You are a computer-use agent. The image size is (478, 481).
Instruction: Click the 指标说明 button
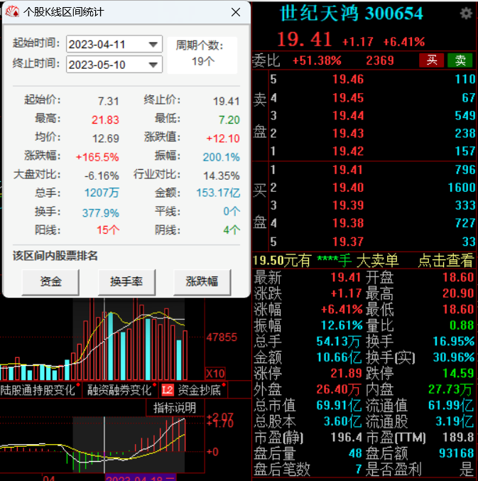175,408
